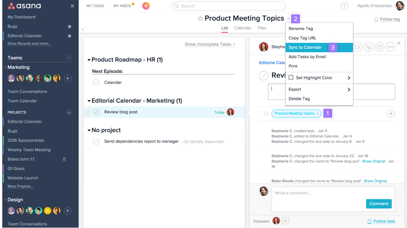Click the Comment button
The image size is (407, 228).
[x=379, y=204]
